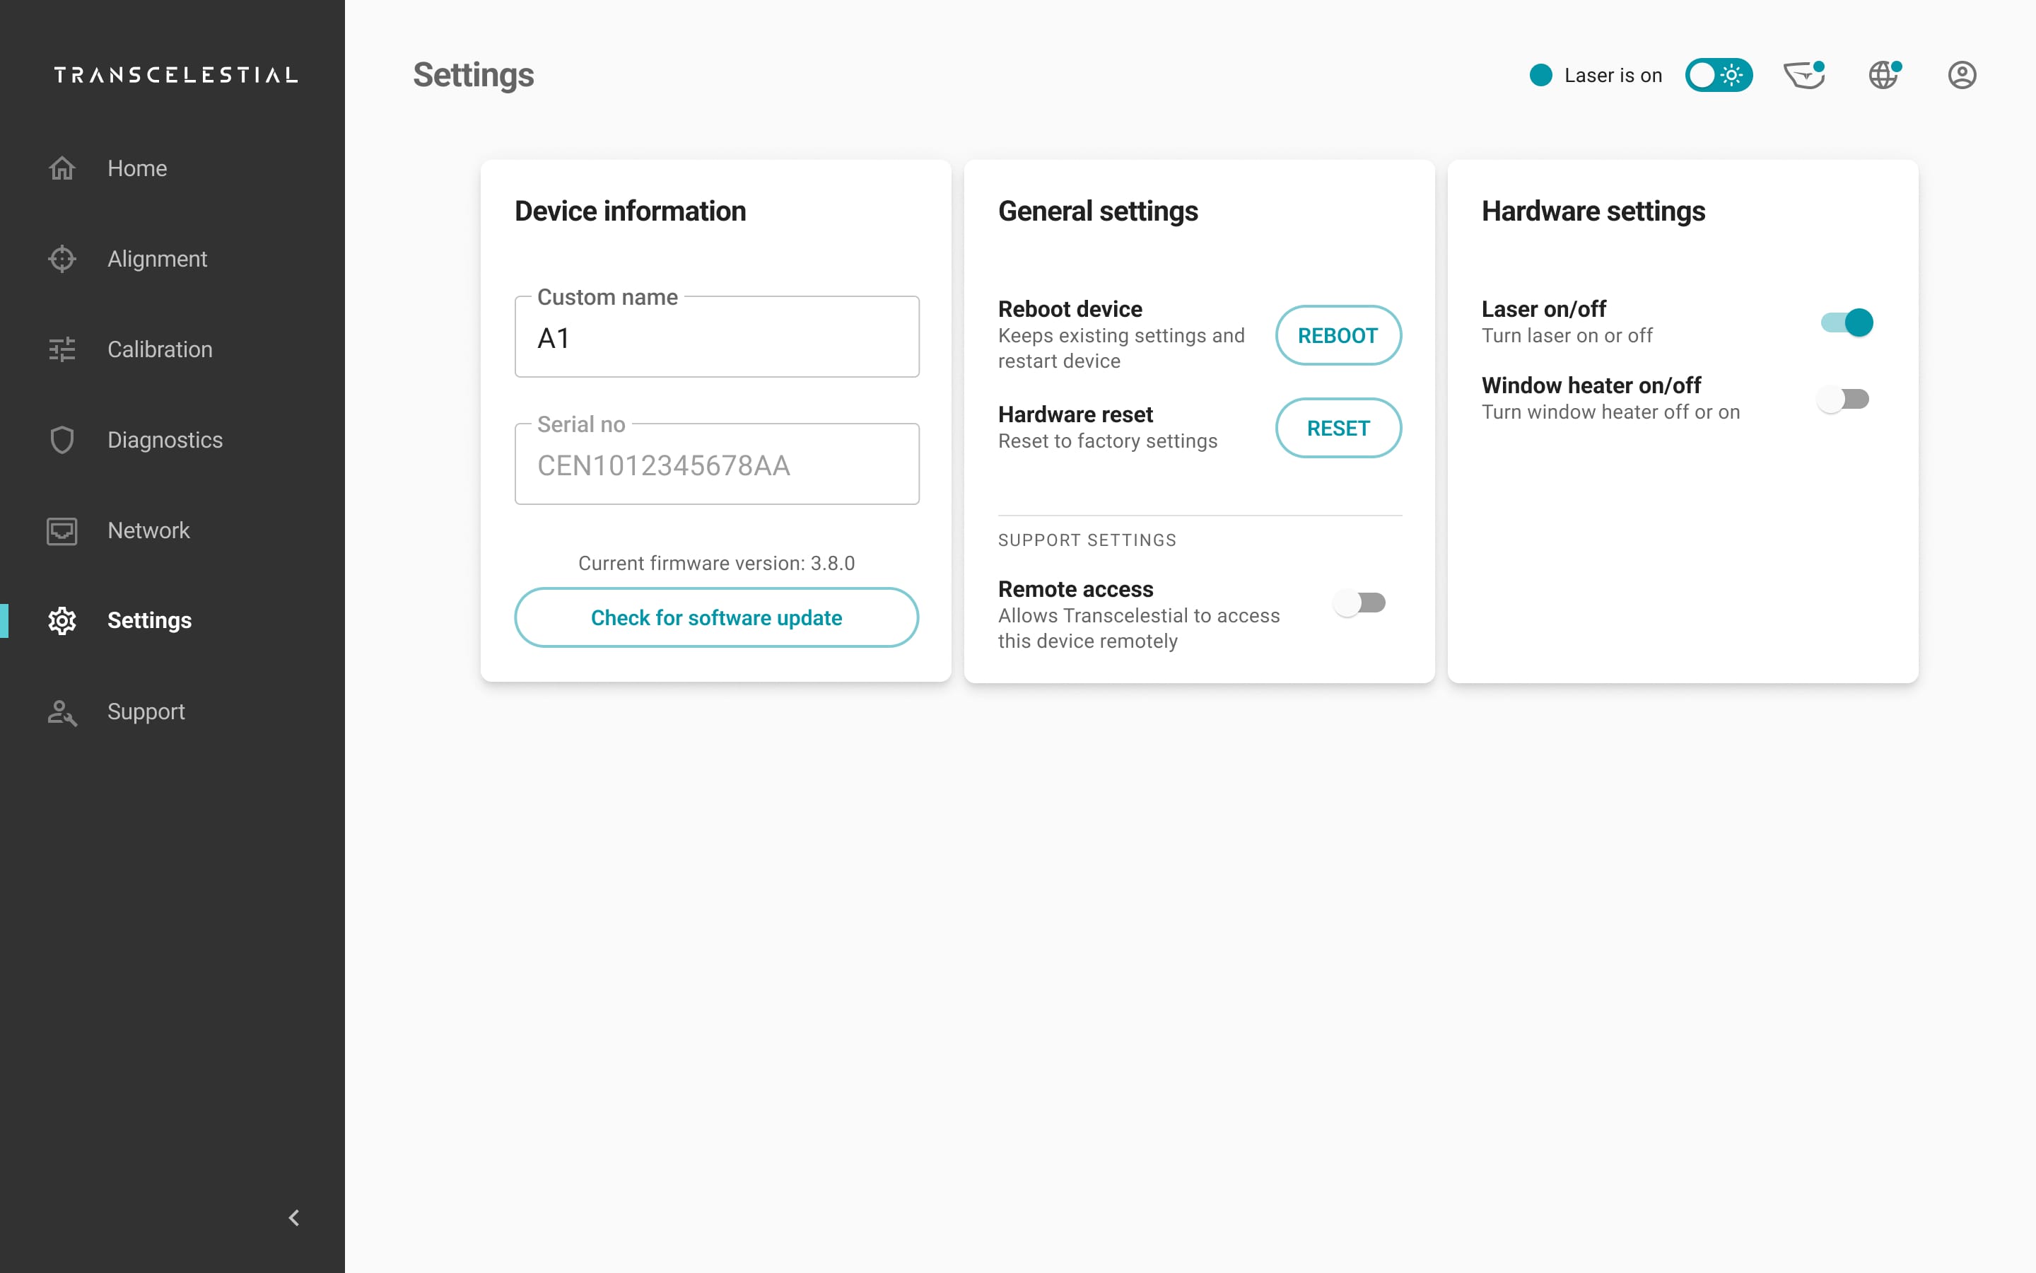This screenshot has width=2036, height=1273.
Task: Click the Transcelestial logo
Action: [x=176, y=75]
